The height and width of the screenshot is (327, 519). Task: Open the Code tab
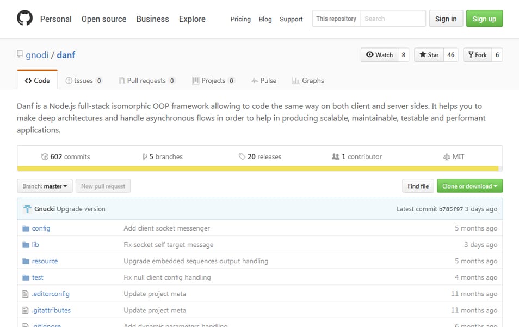coord(38,80)
